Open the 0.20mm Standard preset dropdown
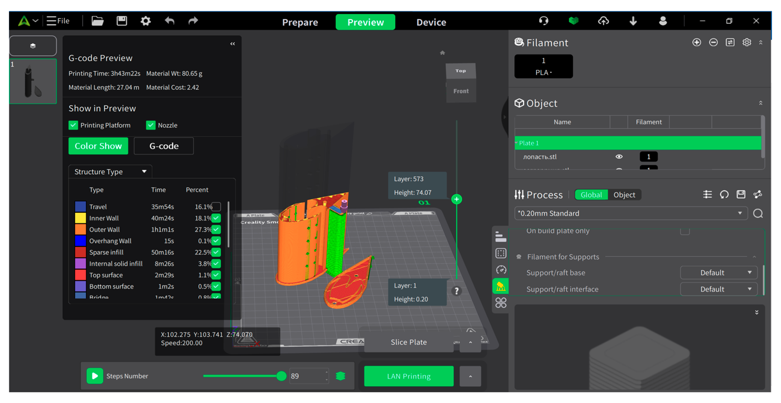 pyautogui.click(x=631, y=213)
